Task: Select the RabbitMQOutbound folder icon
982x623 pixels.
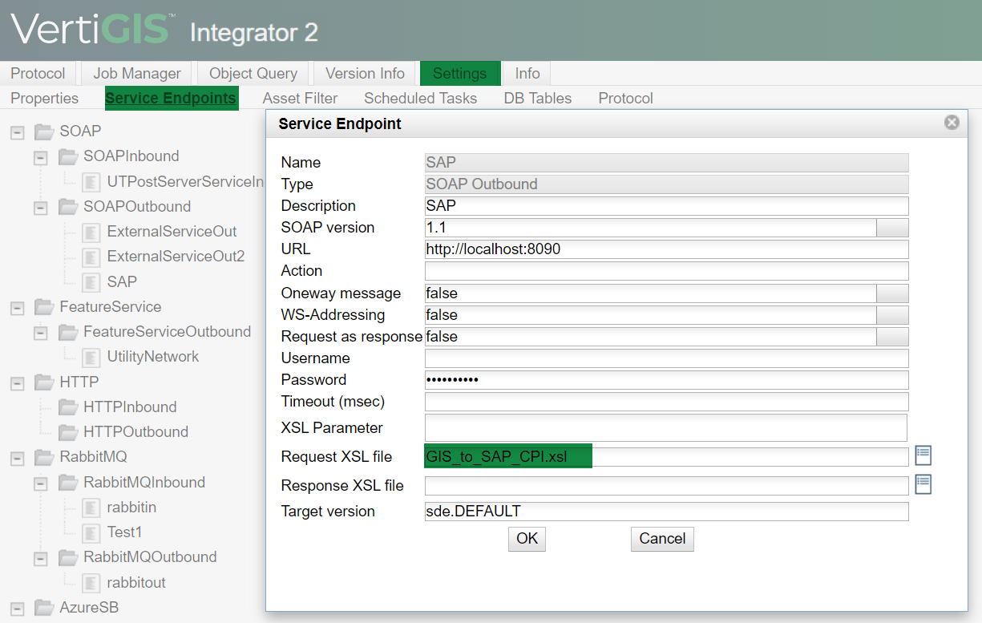Action: coord(67,557)
